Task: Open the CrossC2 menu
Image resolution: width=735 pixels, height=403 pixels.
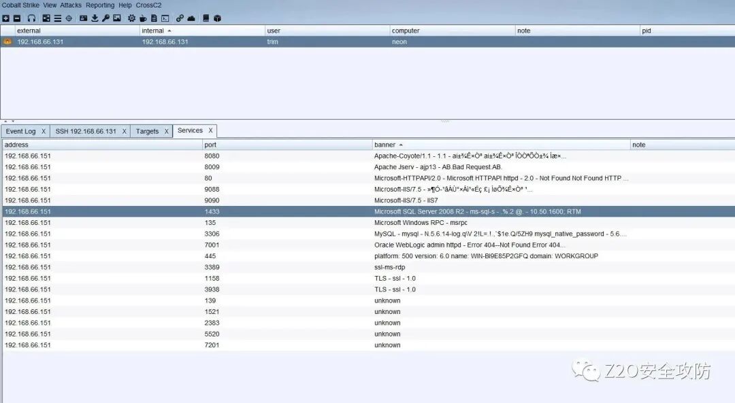Action: 148,5
